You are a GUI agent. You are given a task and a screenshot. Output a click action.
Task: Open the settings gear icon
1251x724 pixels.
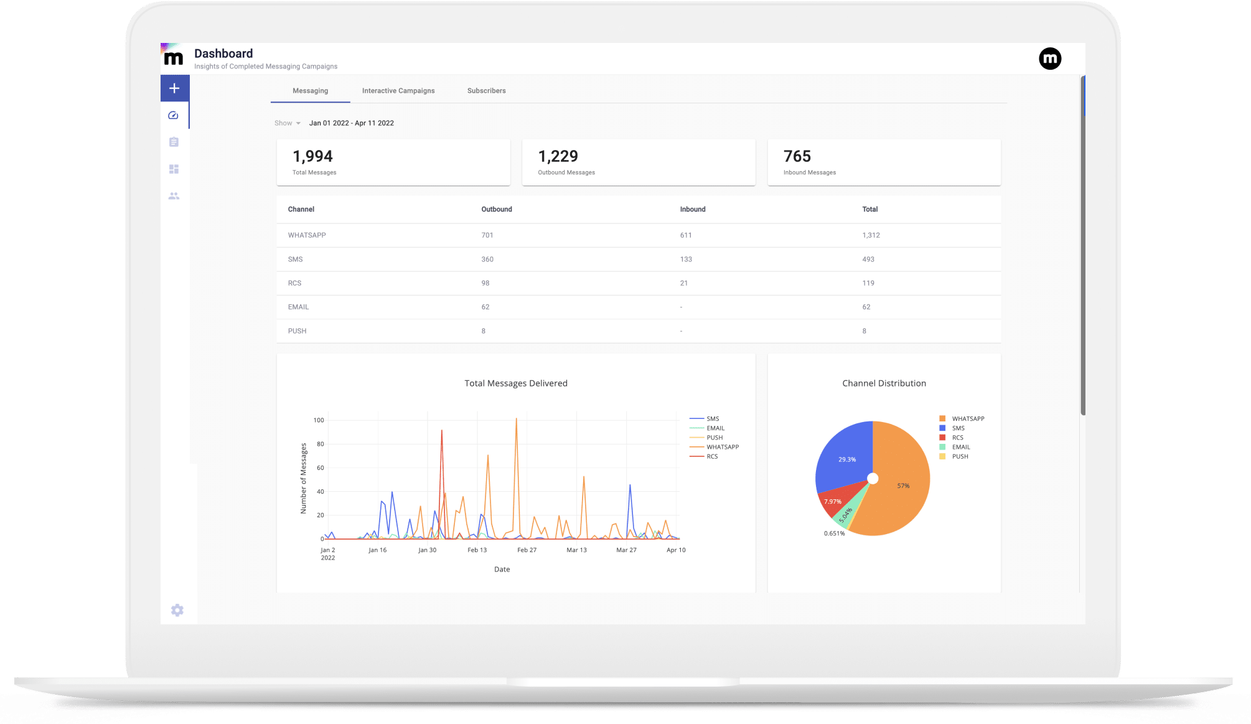pyautogui.click(x=177, y=610)
